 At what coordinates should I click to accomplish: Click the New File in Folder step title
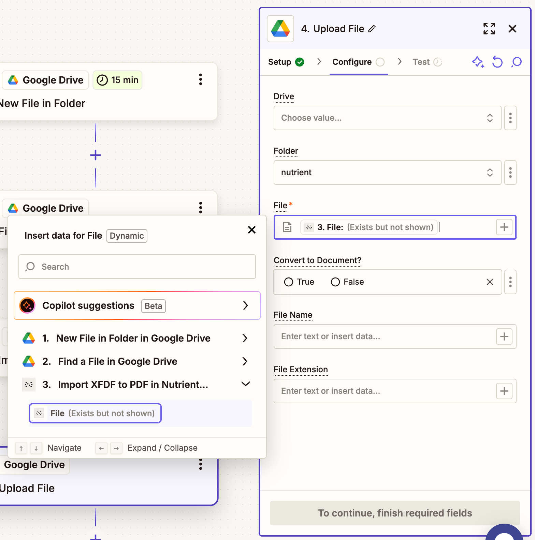tap(42, 104)
